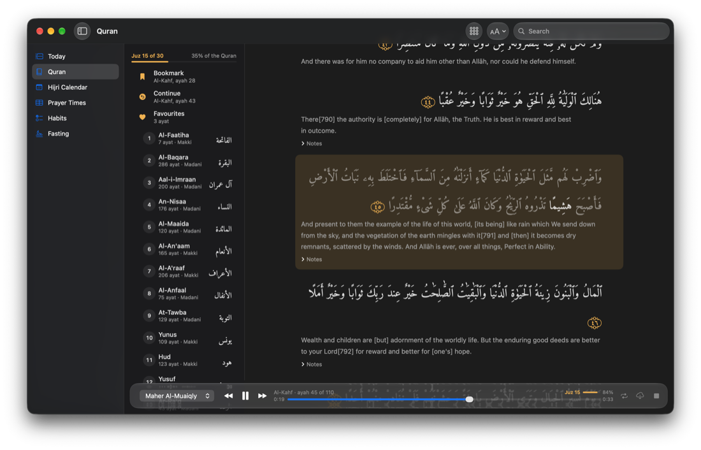Image resolution: width=701 pixels, height=450 pixels.
Task: Select the 35% of the Quran tab
Action: [213, 56]
